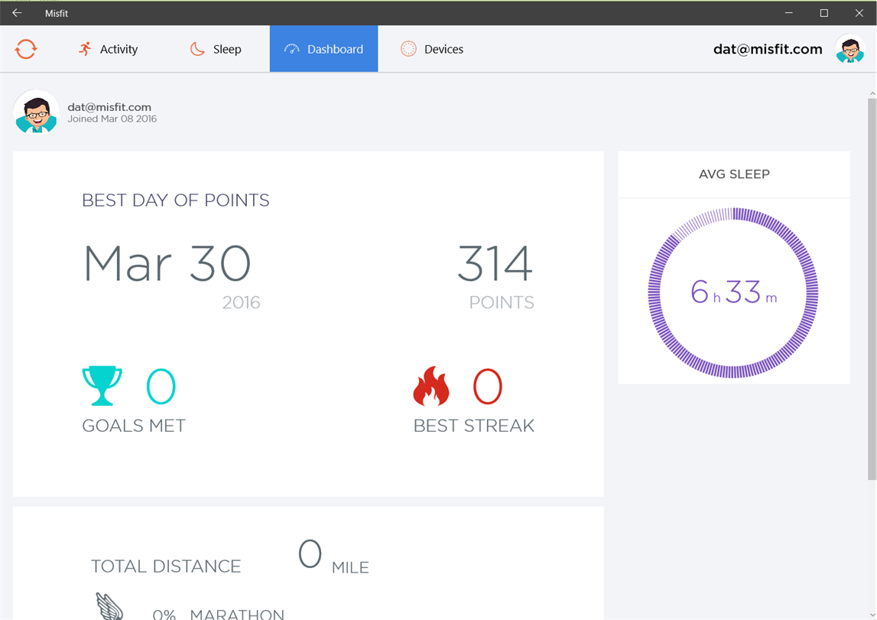Click the AVG SLEEP header

point(734,175)
